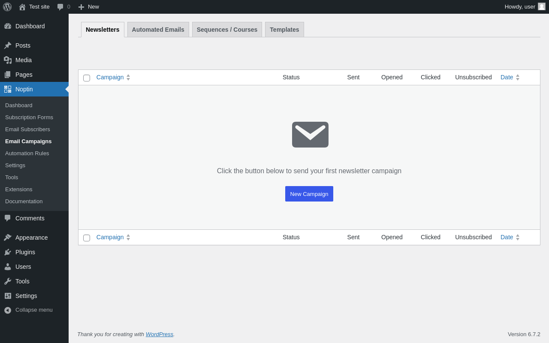Screen dimensions: 549x343
Task: Click the Unsubscribed column header
Action: [x=474, y=77]
